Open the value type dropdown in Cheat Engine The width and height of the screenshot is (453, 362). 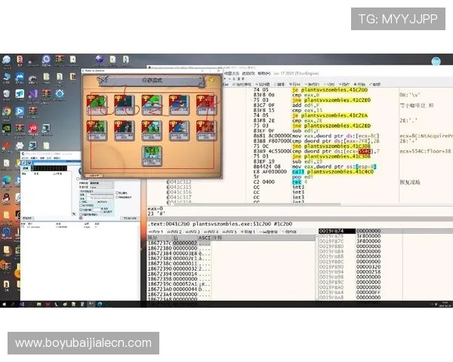[x=100, y=187]
